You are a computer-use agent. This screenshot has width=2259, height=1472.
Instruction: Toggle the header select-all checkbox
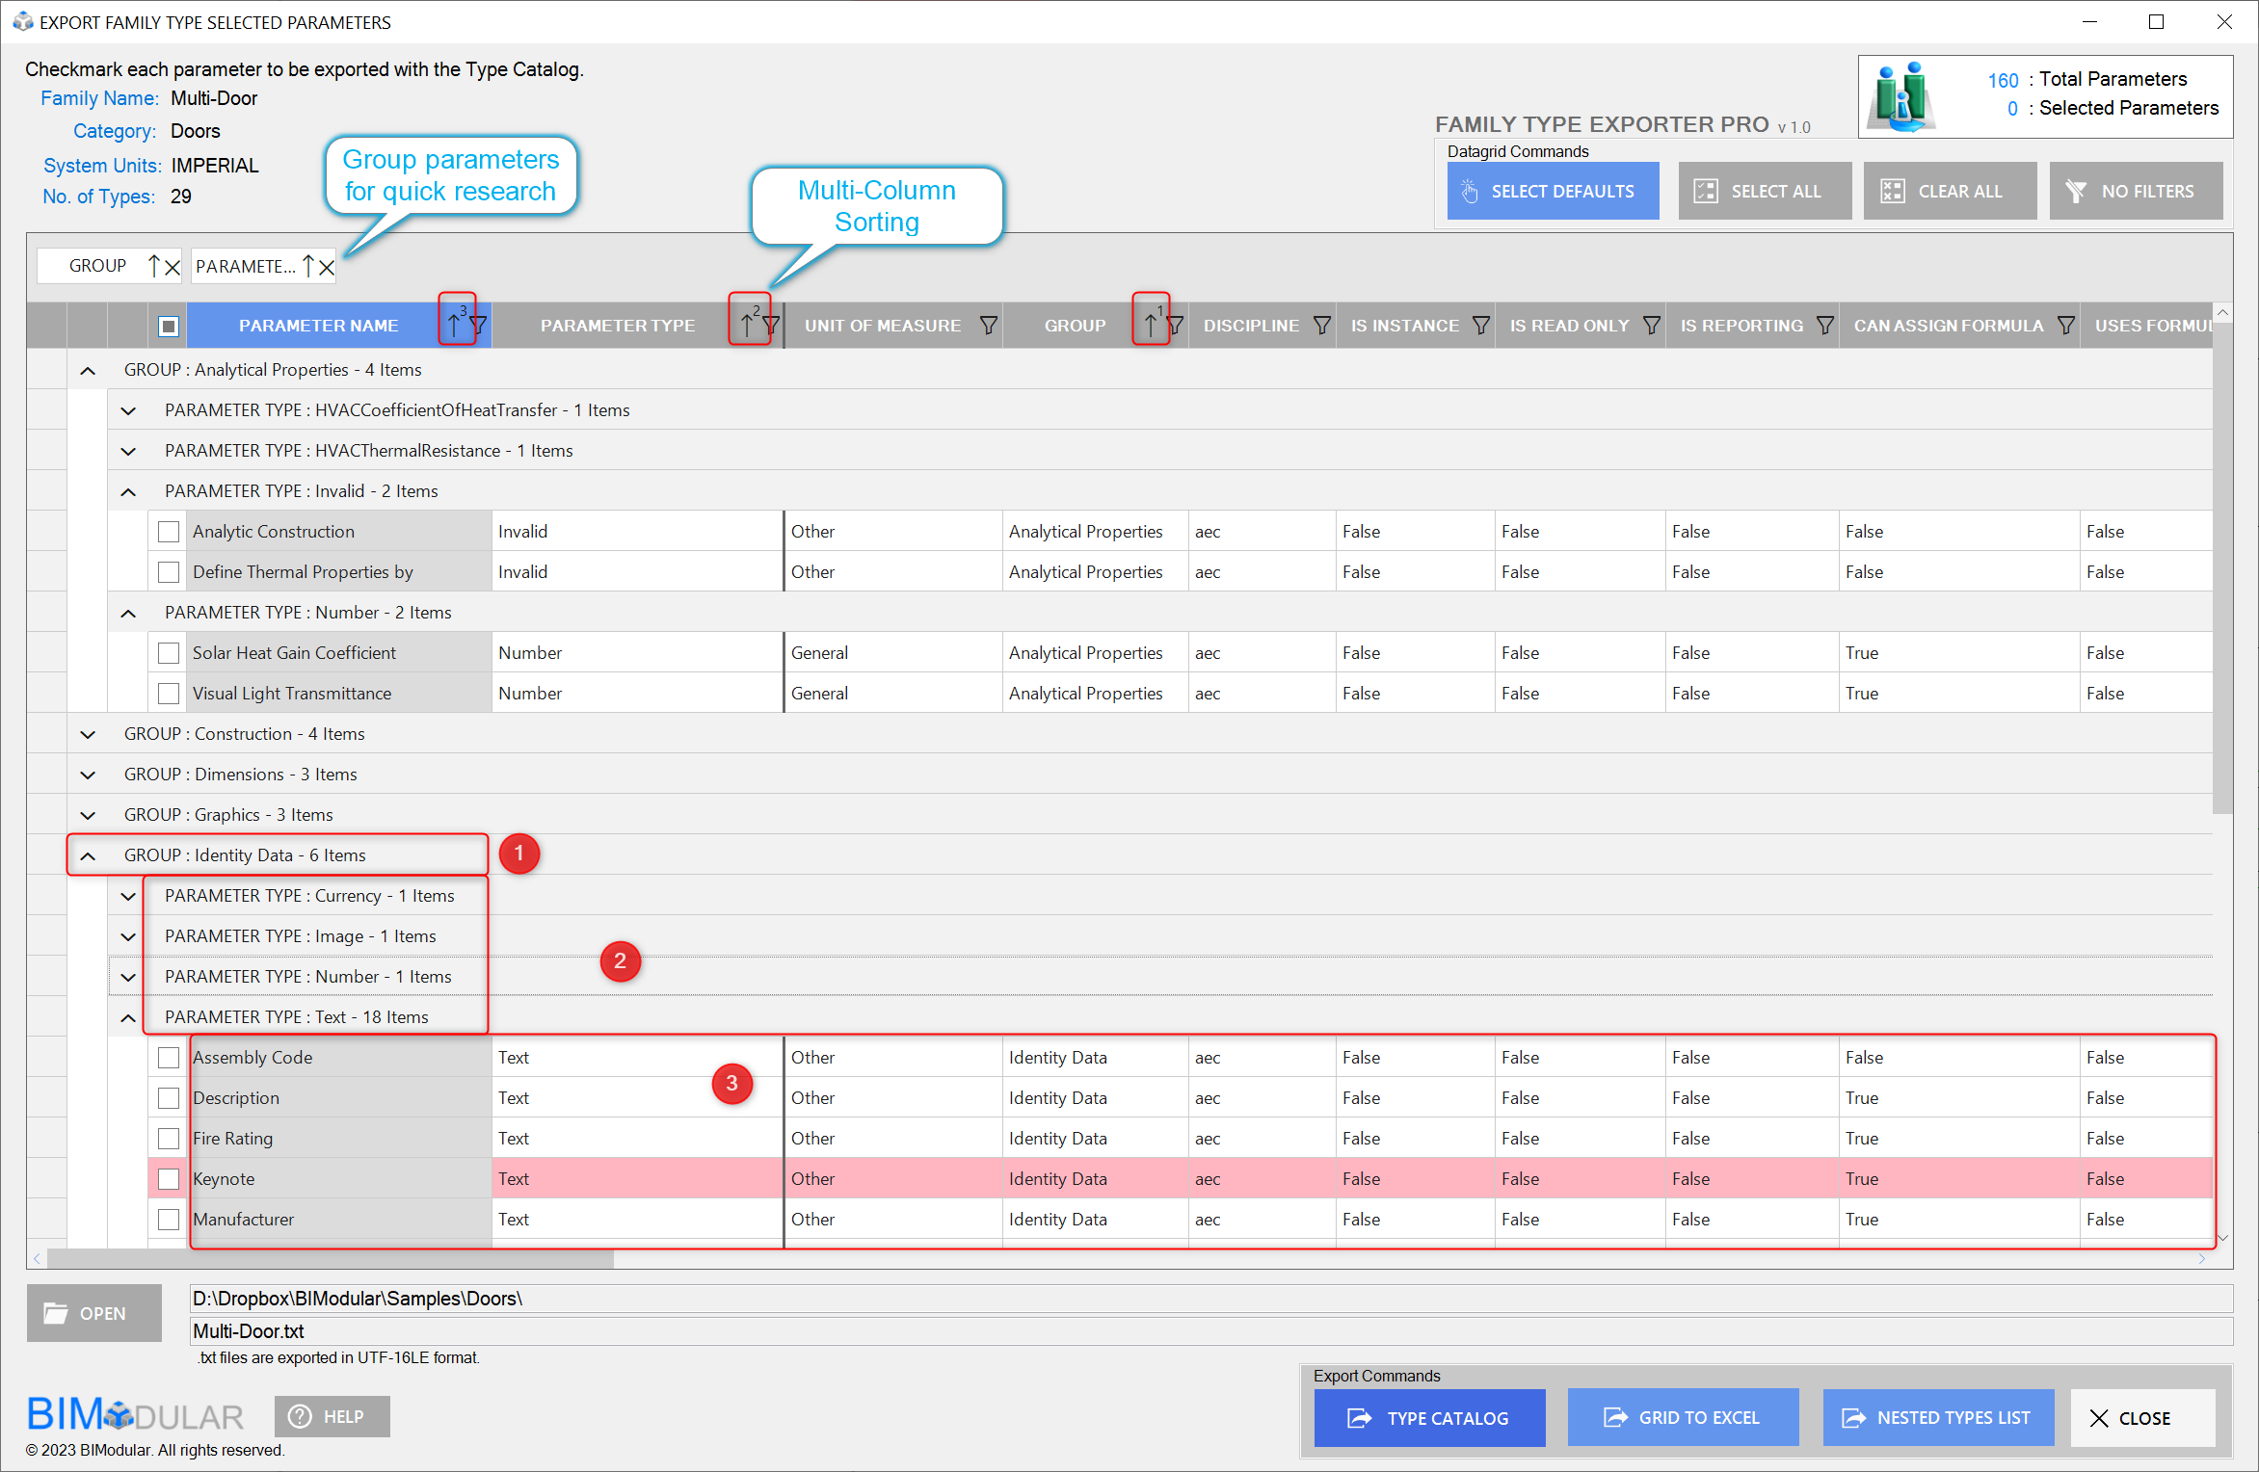(x=169, y=326)
